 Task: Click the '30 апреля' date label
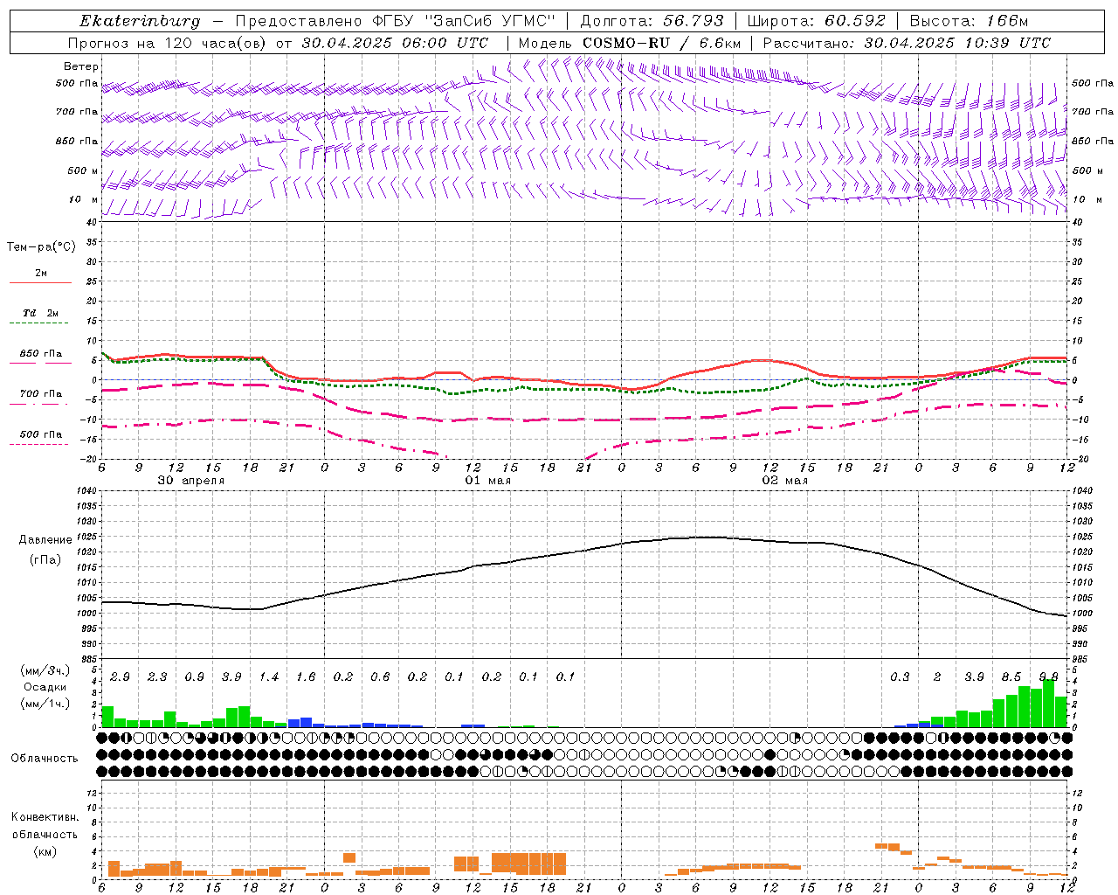(x=190, y=481)
